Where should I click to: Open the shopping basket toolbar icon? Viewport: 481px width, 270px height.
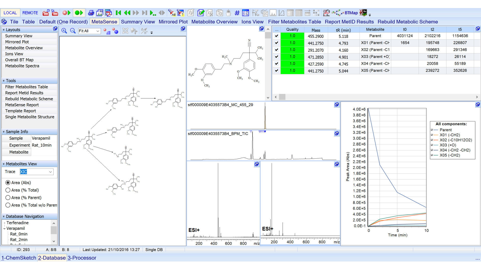click(x=228, y=13)
